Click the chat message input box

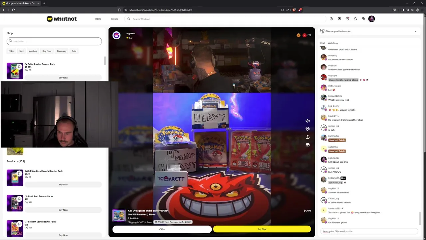click(x=369, y=231)
